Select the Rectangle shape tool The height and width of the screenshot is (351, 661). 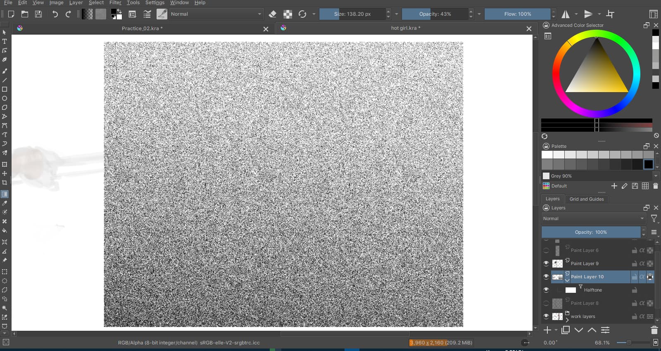tap(5, 89)
